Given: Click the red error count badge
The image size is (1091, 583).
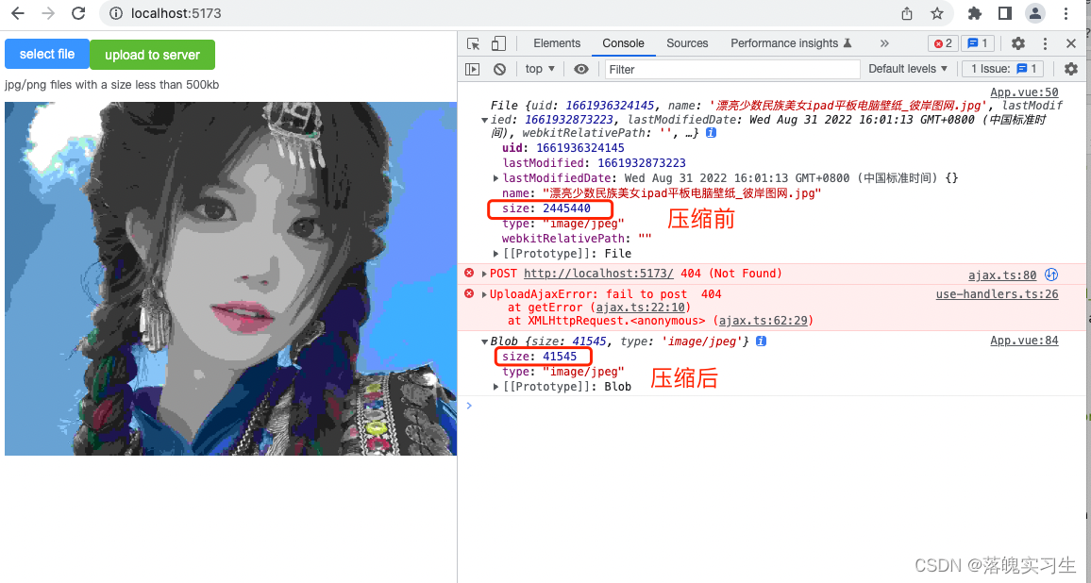Looking at the screenshot, I should tap(943, 43).
